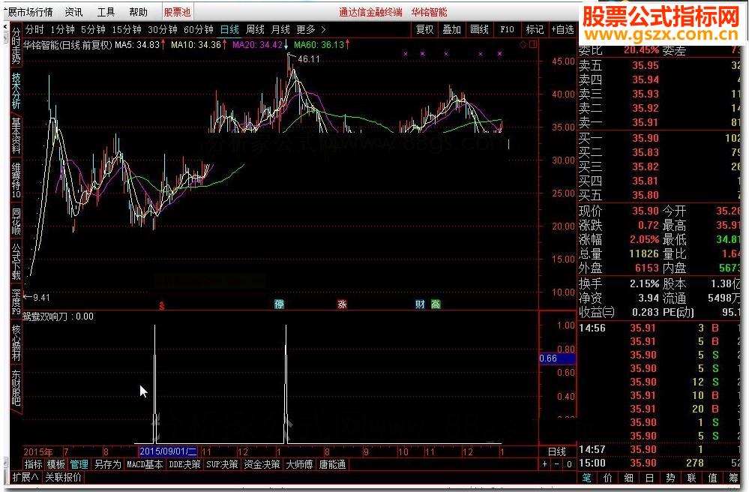Viewport: 749px width, 492px height.
Task: Select the 大师傅 indicator template
Action: click(x=299, y=464)
